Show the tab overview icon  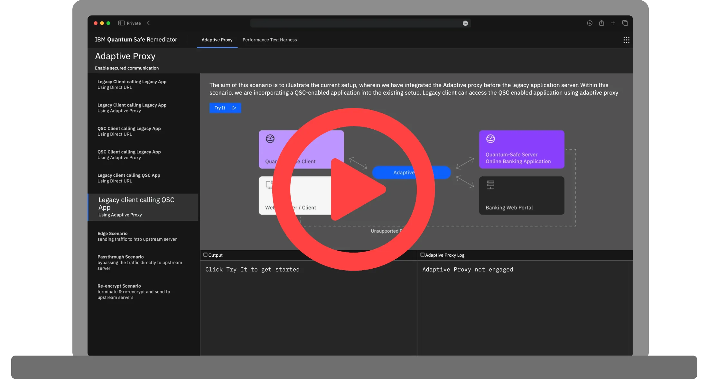[625, 23]
